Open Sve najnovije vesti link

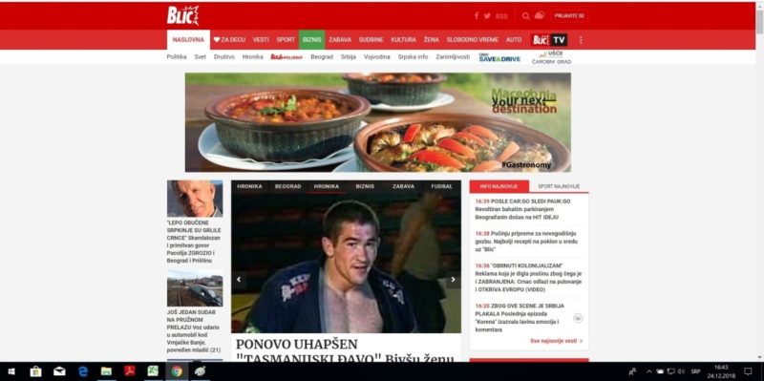556,341
